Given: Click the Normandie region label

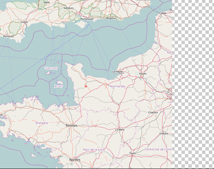Looking at the screenshot, I should (118, 86).
